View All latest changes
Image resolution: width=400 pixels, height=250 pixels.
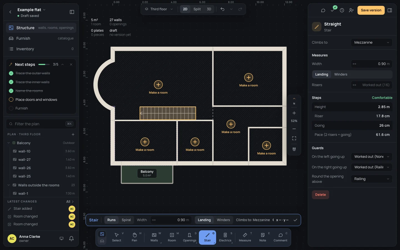coord(70,202)
